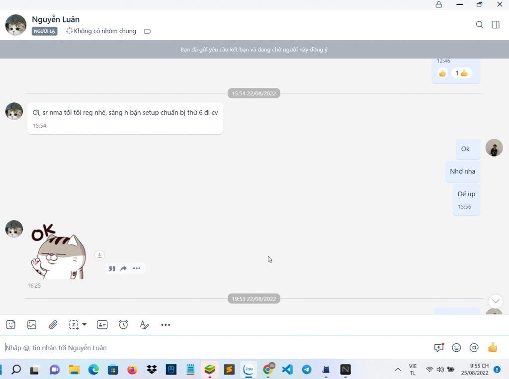
Task: Download the OK cat sticker
Action: point(99,255)
